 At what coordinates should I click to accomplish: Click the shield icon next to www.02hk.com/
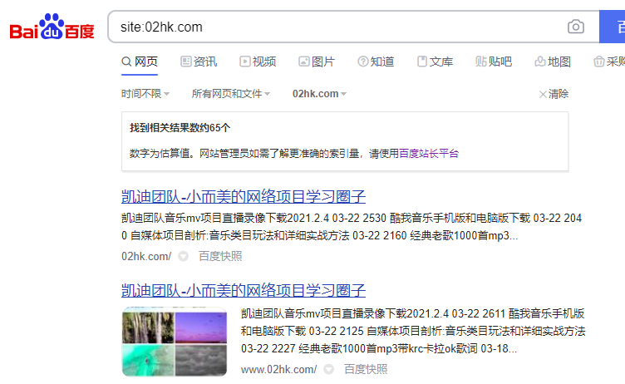[x=328, y=370]
